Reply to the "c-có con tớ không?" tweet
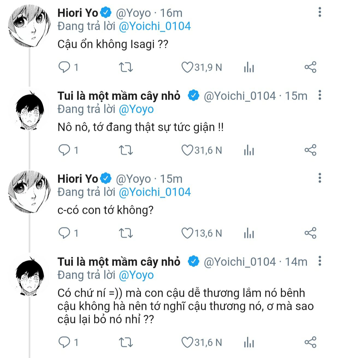 point(64,233)
